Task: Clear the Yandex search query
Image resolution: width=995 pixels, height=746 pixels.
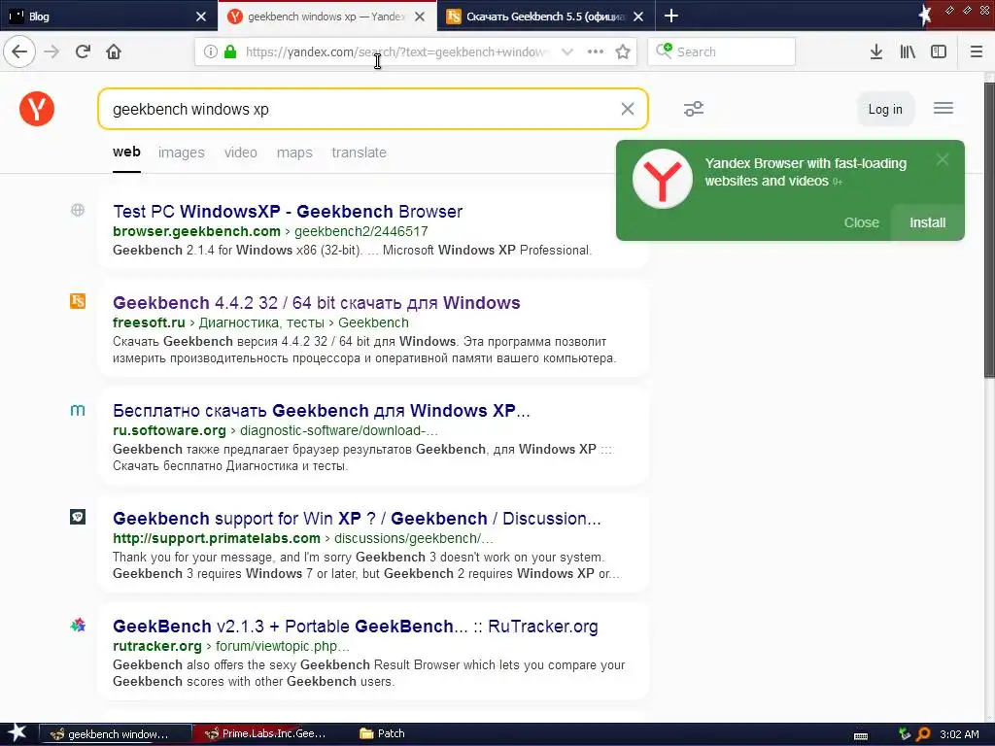Action: tap(628, 109)
